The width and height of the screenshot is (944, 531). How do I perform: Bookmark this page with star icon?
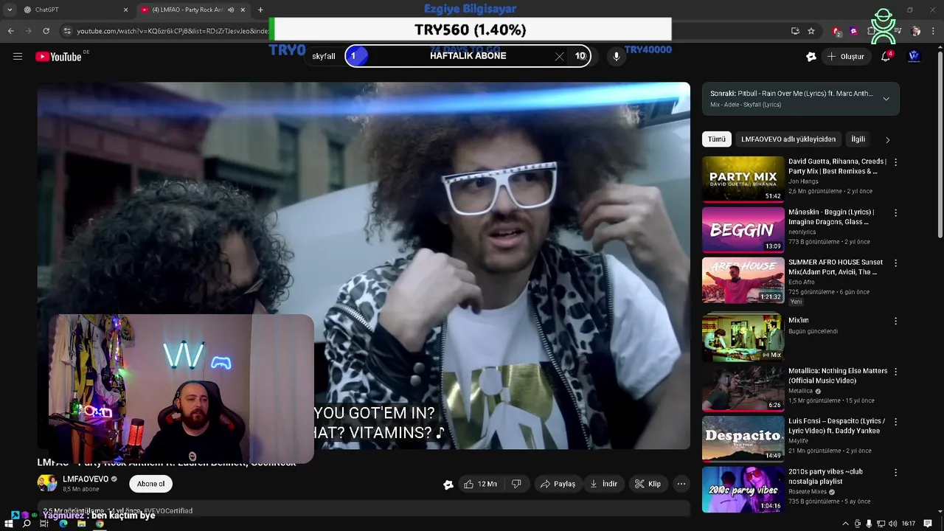[811, 31]
